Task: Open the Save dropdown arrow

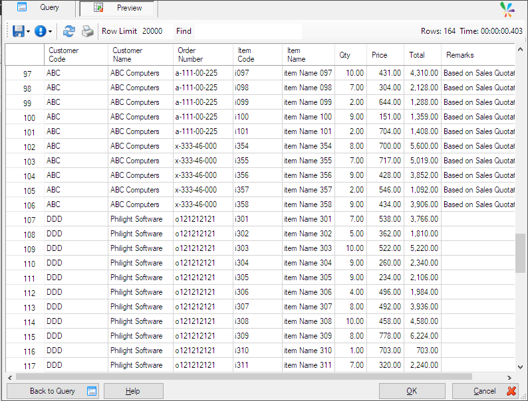Action: pyautogui.click(x=29, y=32)
